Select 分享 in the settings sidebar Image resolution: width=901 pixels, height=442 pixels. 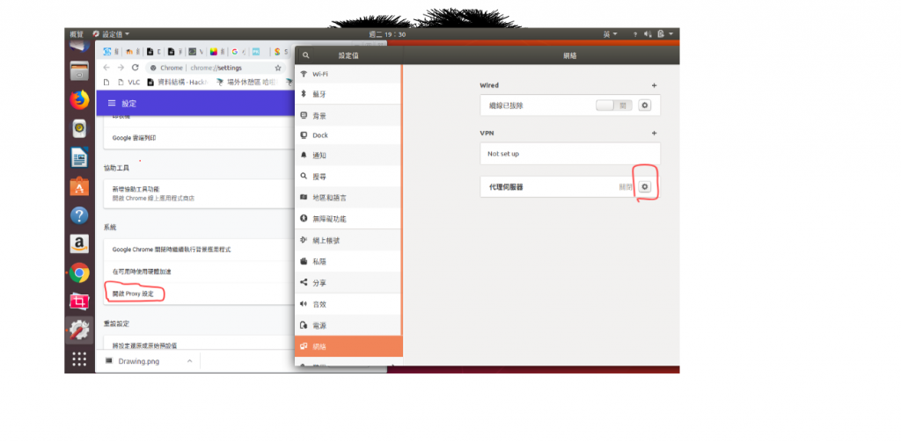(348, 282)
